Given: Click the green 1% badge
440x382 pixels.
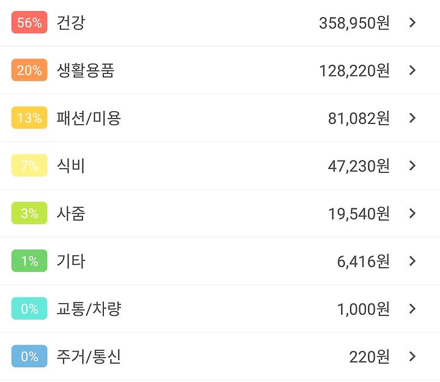Looking at the screenshot, I should pos(29,261).
